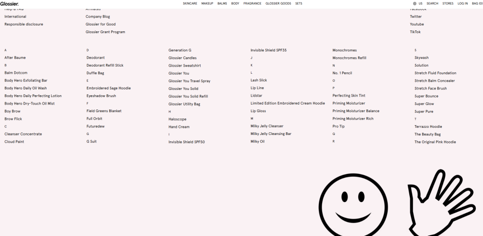Open the MAKEUP menu
483x236 pixels.
click(207, 4)
